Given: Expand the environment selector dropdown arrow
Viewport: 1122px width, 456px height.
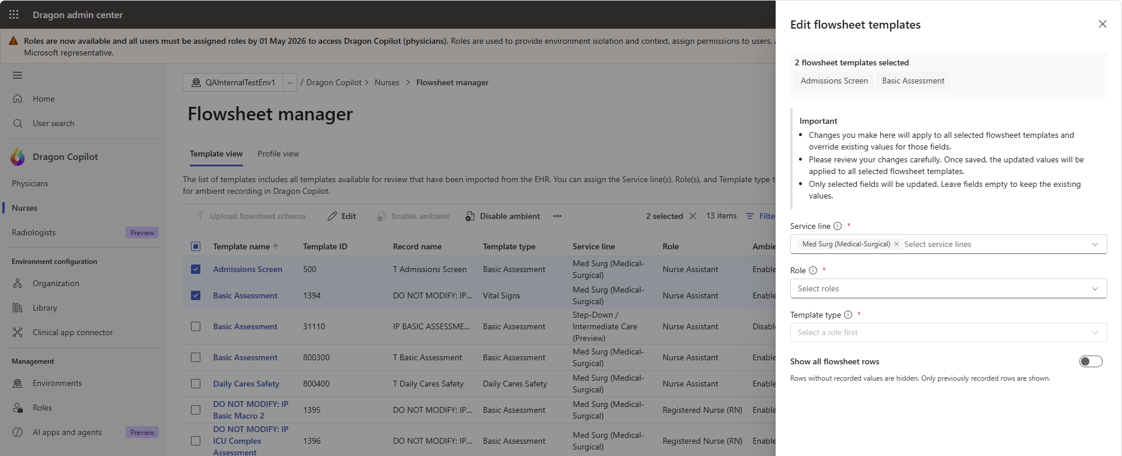Looking at the screenshot, I should [x=290, y=82].
